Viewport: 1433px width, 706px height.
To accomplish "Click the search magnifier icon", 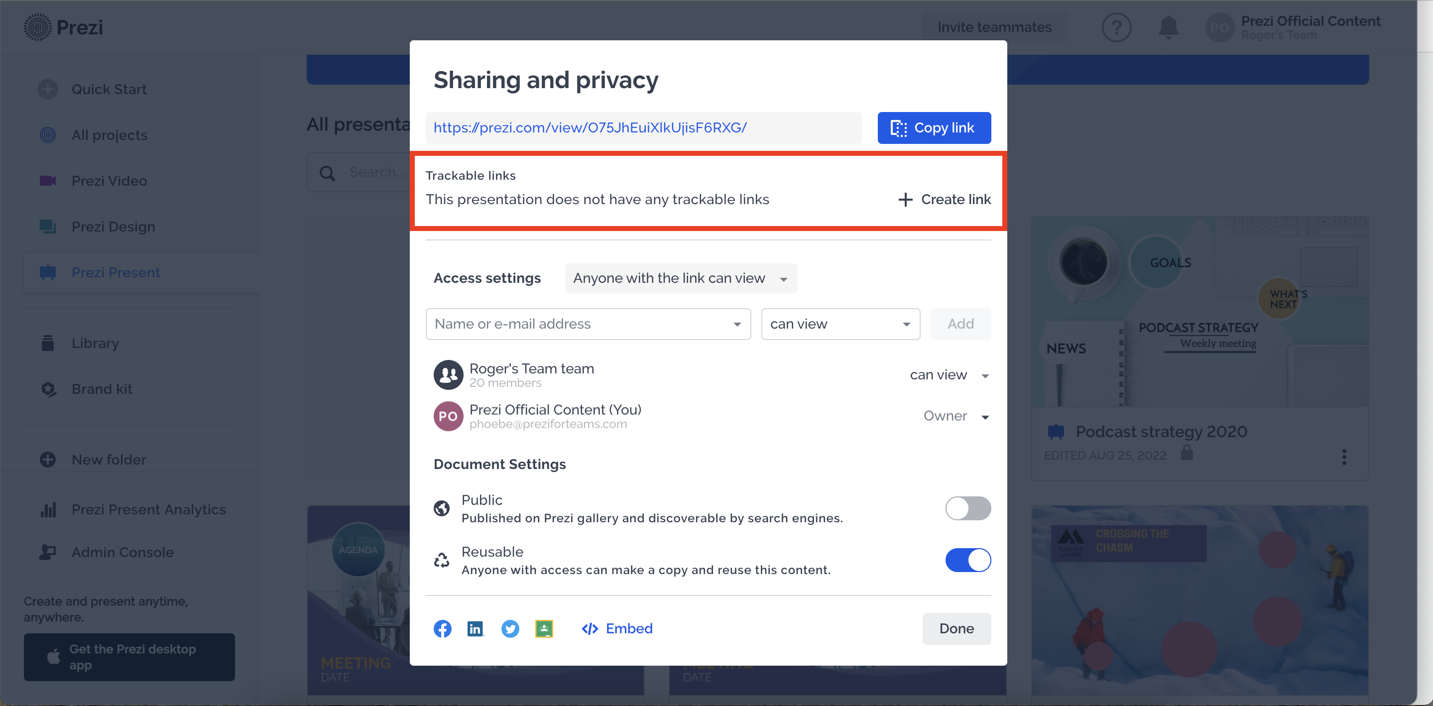I will pyautogui.click(x=328, y=173).
